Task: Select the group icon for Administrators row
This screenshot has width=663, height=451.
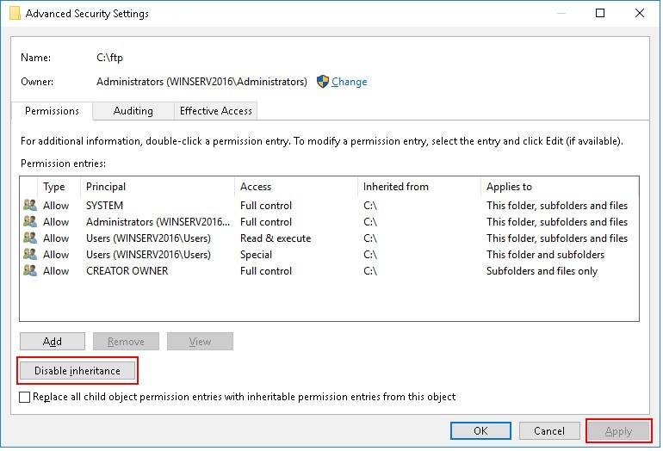Action: pos(30,222)
